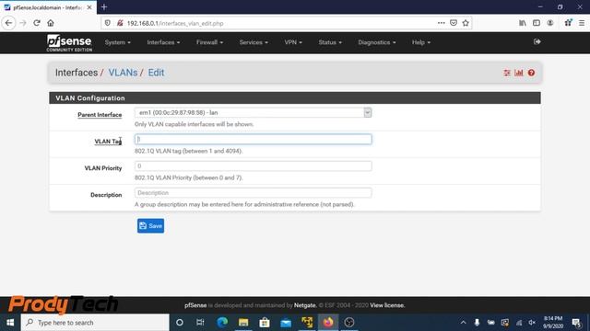590x331 pixels.
Task: Click the VLAN Tag label
Action: pyautogui.click(x=108, y=142)
